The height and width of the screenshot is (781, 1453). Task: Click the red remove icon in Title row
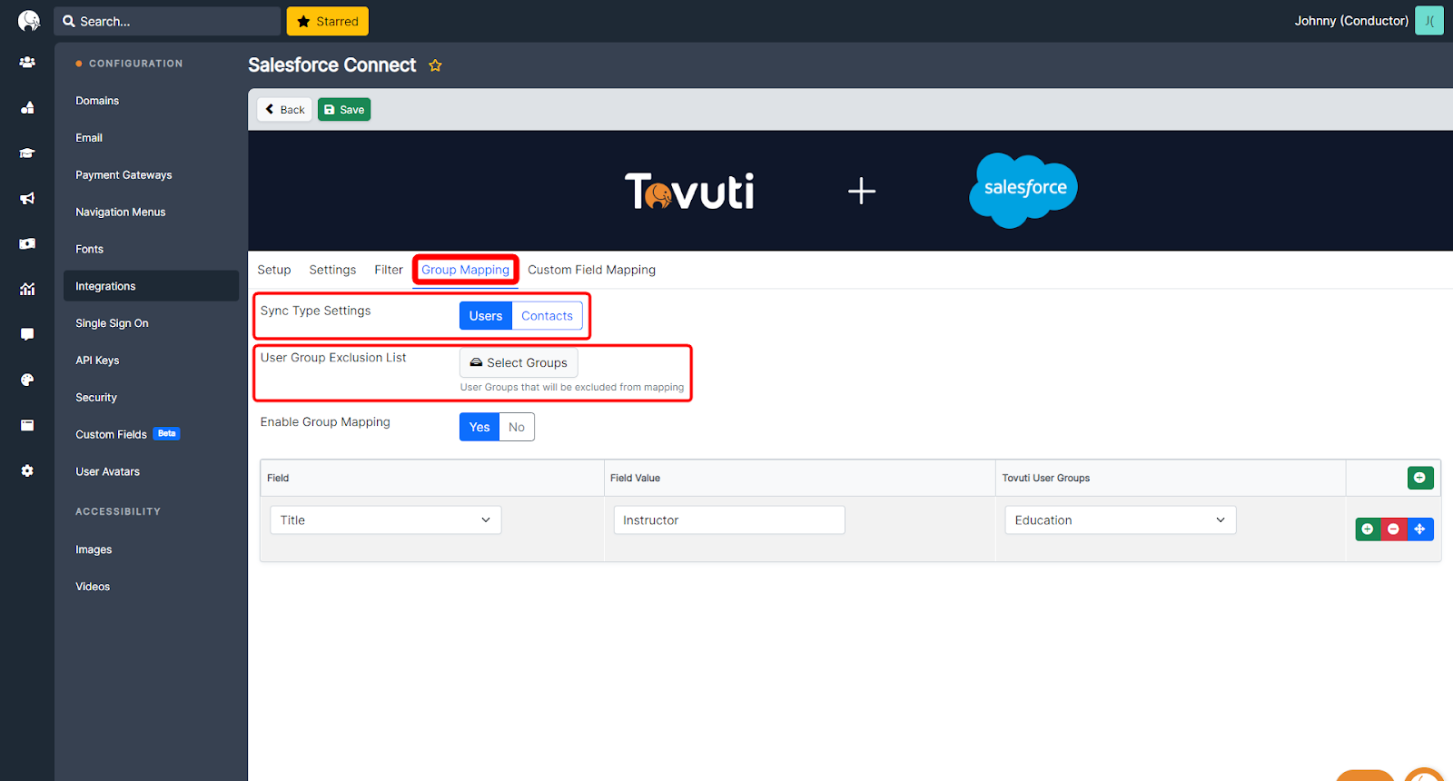coord(1393,529)
